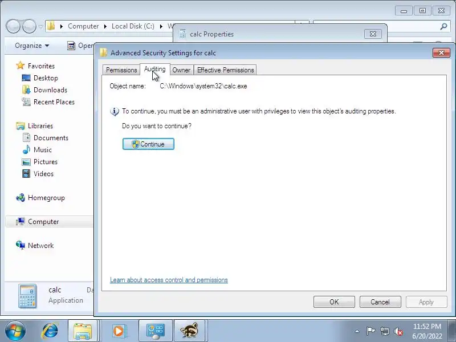Open the Videos library
Screen dimensions: 456x342
point(44,174)
